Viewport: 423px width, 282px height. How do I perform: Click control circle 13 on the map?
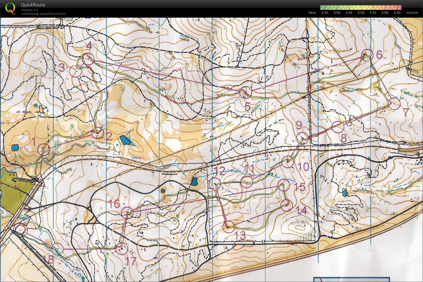pos(229,227)
